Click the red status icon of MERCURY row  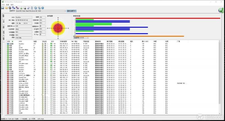click(x=8, y=87)
